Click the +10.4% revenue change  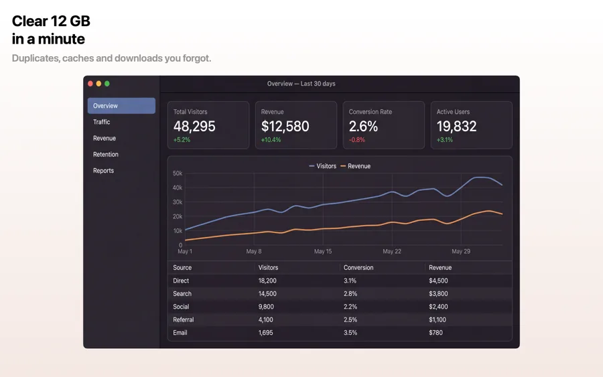click(x=271, y=140)
